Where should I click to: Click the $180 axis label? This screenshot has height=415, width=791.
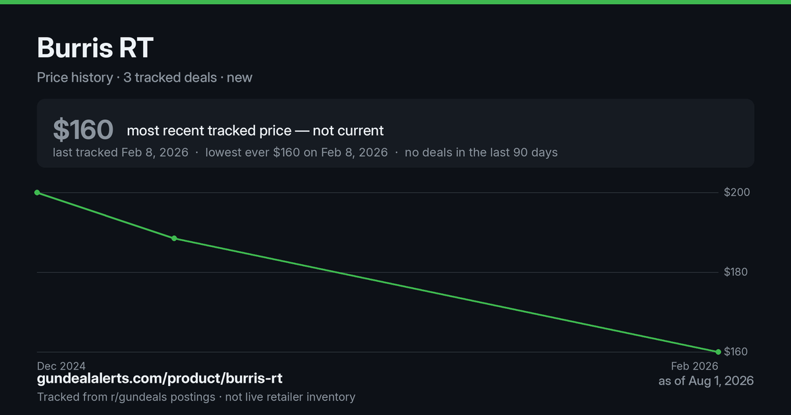click(x=736, y=272)
